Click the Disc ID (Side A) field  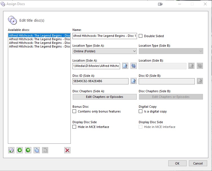coord(100,81)
